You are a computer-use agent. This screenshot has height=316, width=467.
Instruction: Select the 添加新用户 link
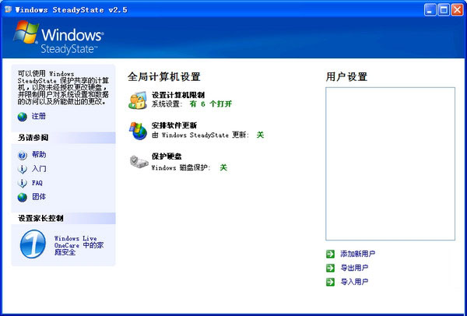coord(358,254)
